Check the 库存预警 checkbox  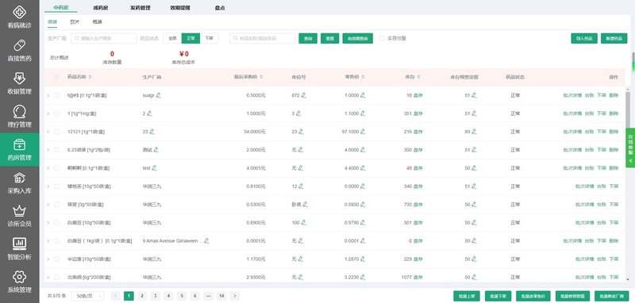(382, 38)
